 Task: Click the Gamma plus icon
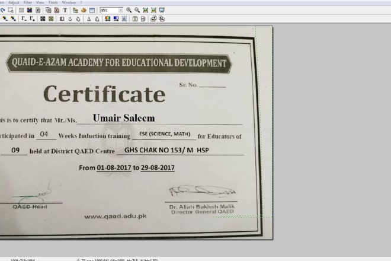[x=32, y=19]
